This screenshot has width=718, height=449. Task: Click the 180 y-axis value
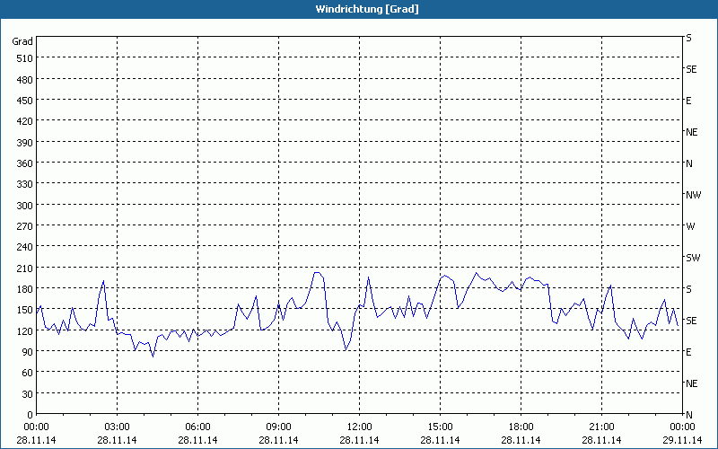pyautogui.click(x=25, y=289)
